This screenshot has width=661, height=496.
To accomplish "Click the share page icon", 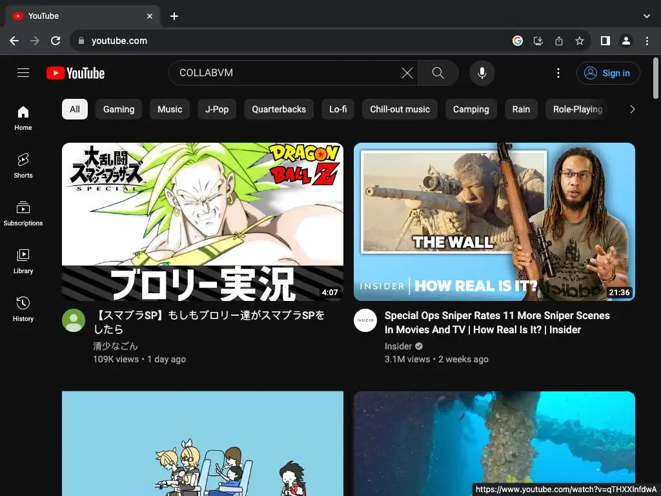I will click(x=559, y=41).
